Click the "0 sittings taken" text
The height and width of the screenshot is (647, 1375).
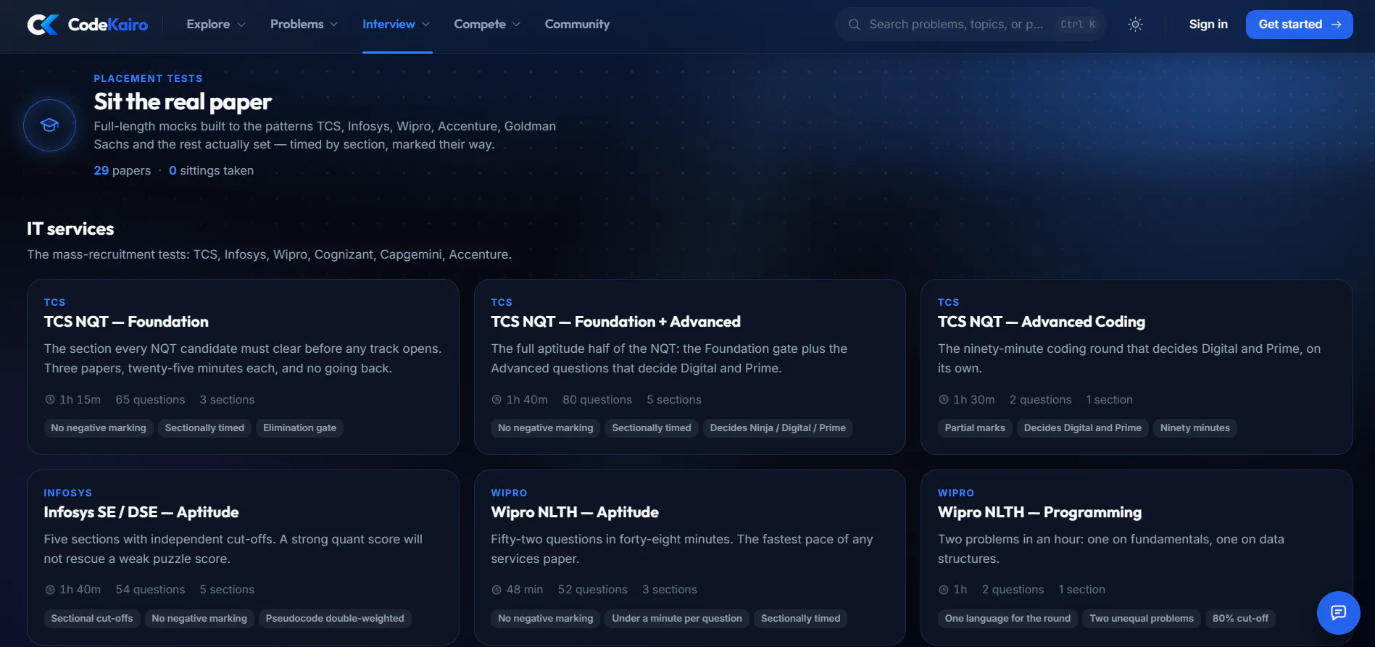[x=211, y=171]
